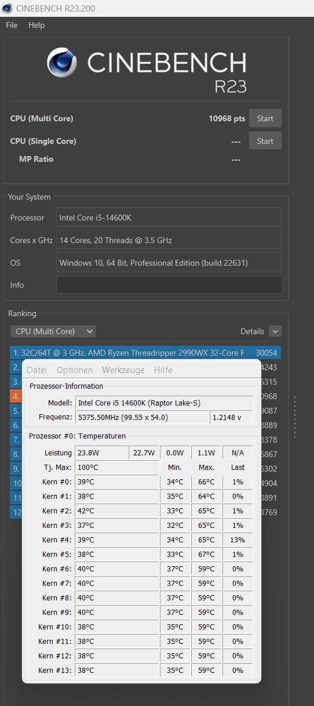The width and height of the screenshot is (314, 706).
Task: Open the Datei menu in Core Temp
Action: (x=37, y=370)
